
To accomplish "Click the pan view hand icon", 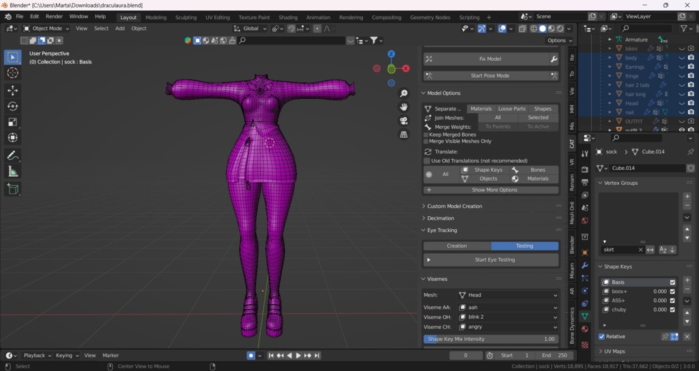I will click(x=403, y=107).
